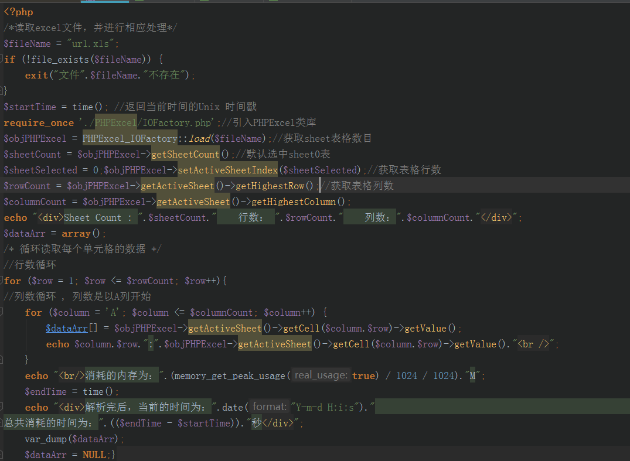Screen dimensions: 630x461
Task: Click the getHighestColumn method
Action: [x=294, y=202]
